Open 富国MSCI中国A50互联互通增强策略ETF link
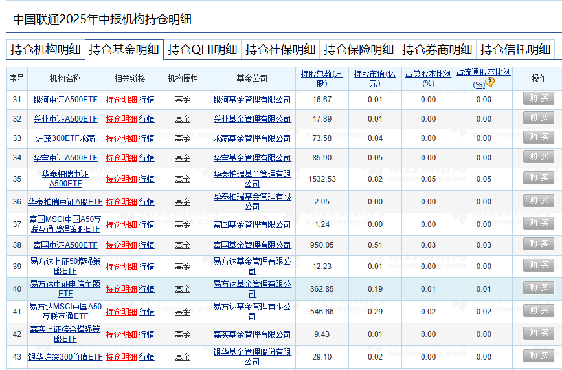The height and width of the screenshot is (370, 562). 65,224
